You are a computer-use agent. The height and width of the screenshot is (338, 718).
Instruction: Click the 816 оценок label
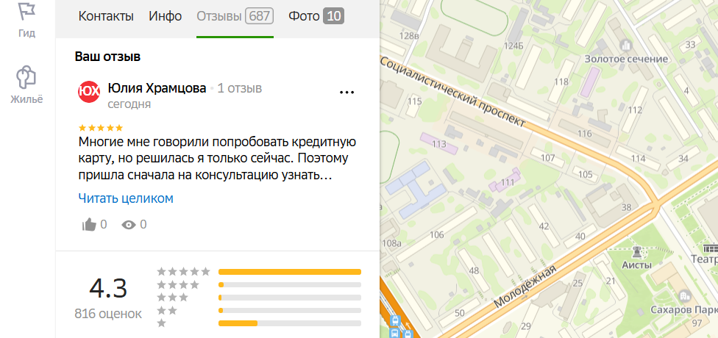tap(108, 314)
